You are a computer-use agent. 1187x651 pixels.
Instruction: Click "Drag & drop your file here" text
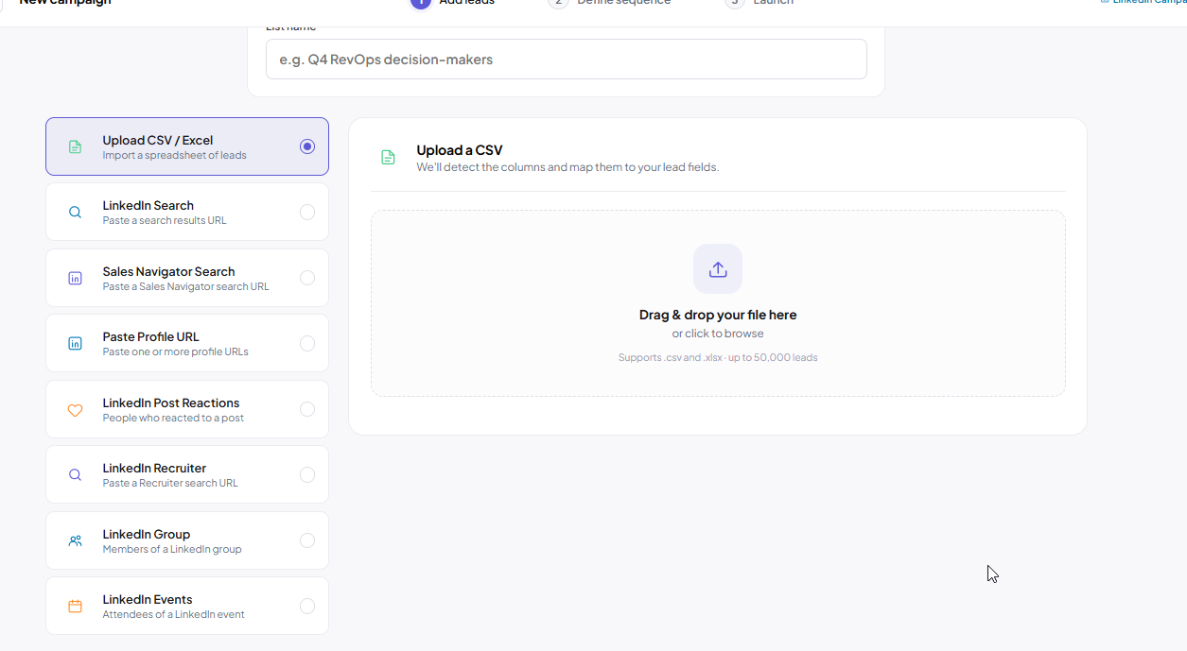(x=718, y=315)
